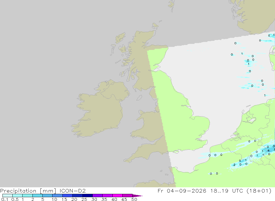Click the Isle of Man outline

pyautogui.click(x=139, y=98)
